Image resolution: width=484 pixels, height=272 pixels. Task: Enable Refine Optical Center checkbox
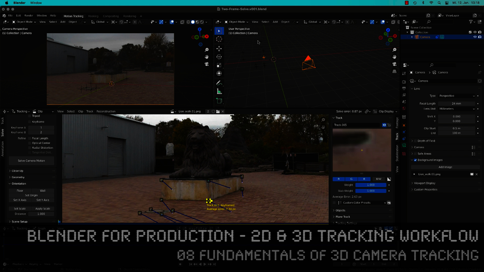pyautogui.click(x=30, y=143)
